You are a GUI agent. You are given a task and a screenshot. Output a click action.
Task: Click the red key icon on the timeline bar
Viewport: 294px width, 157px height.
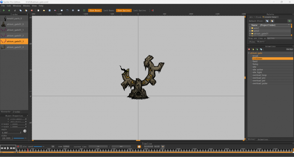(x=18, y=146)
